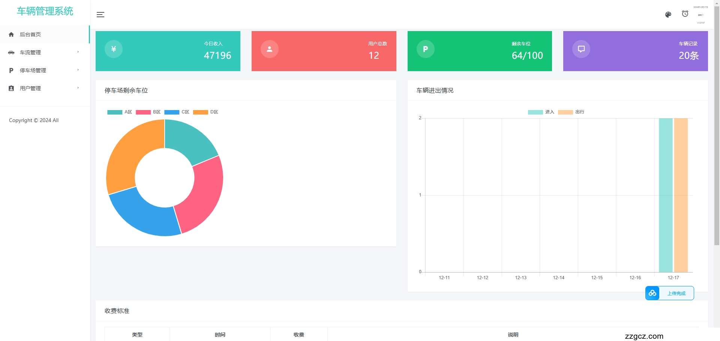Click the hamburger menu collapse icon
This screenshot has width=720, height=341.
(x=100, y=15)
